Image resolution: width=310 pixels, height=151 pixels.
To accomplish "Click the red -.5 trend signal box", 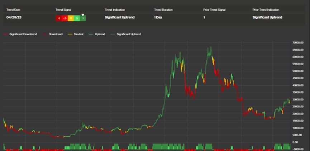I will [65, 18].
